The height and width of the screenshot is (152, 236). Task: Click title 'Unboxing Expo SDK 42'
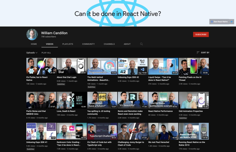pyautogui.click(x=128, y=77)
